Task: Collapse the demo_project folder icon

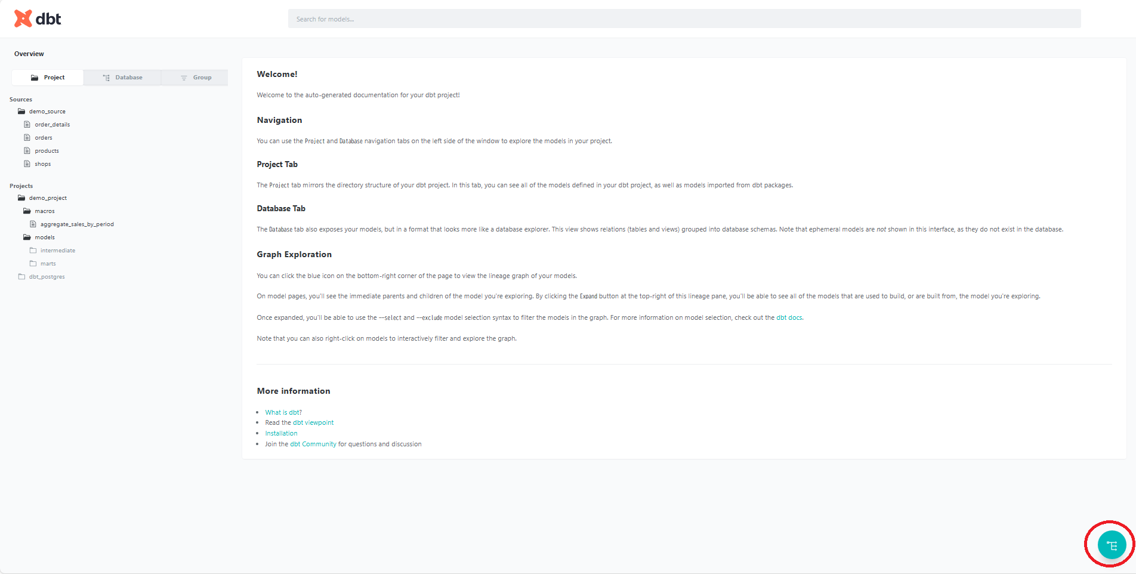Action: pyautogui.click(x=21, y=198)
